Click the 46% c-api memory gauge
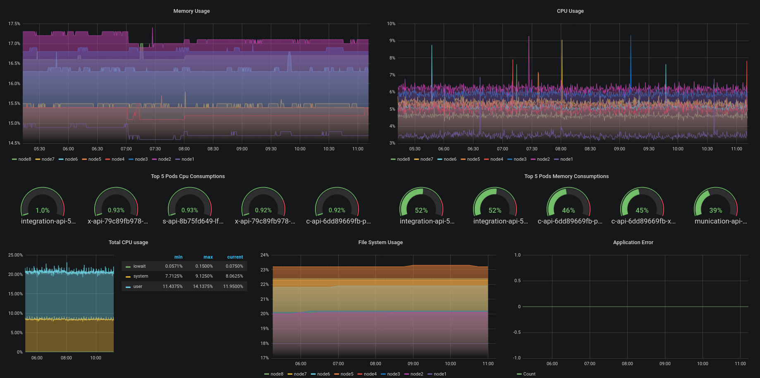 [x=569, y=205]
